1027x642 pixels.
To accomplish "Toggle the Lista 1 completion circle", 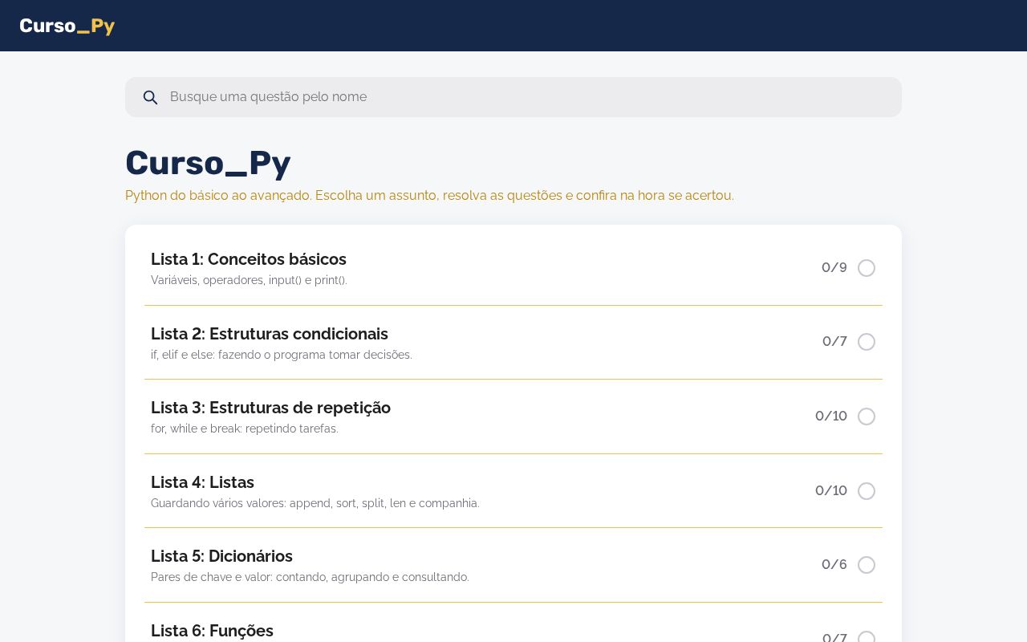I will [867, 268].
